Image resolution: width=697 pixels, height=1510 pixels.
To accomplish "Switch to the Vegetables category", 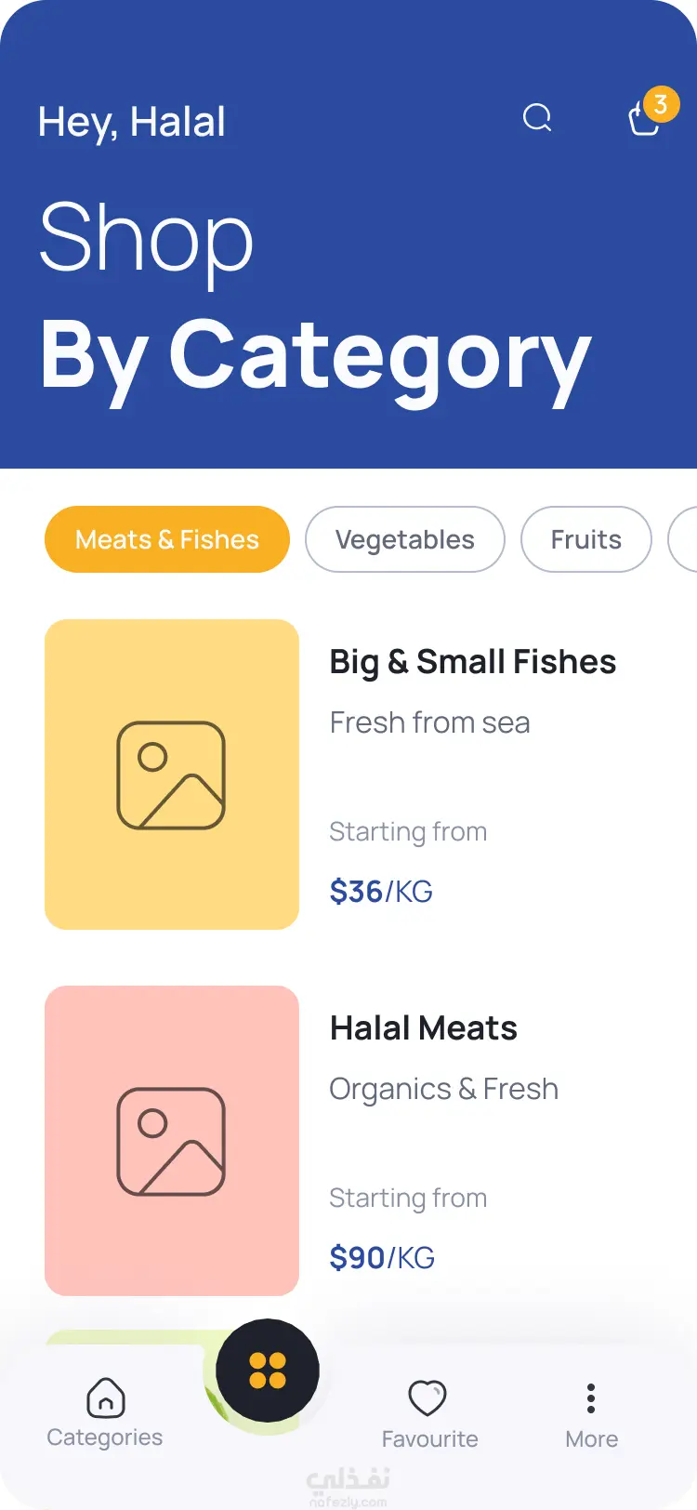I will point(405,539).
